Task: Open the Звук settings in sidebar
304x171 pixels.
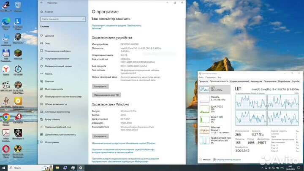Action: [47, 43]
